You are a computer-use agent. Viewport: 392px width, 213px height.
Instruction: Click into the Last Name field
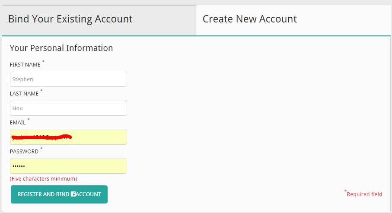click(68, 108)
